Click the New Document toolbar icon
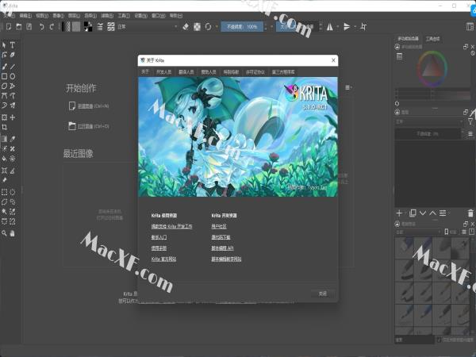 coord(9,27)
